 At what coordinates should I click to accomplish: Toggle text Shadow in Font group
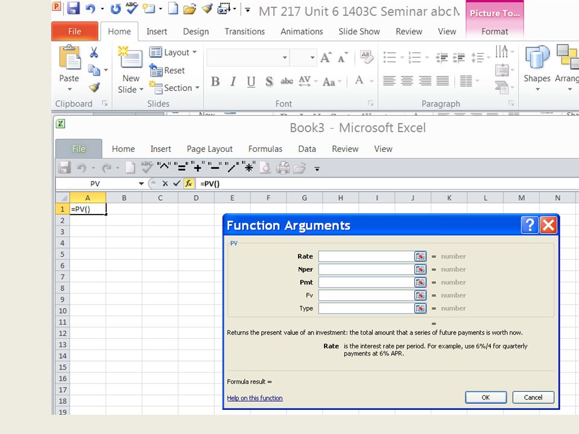(x=269, y=81)
